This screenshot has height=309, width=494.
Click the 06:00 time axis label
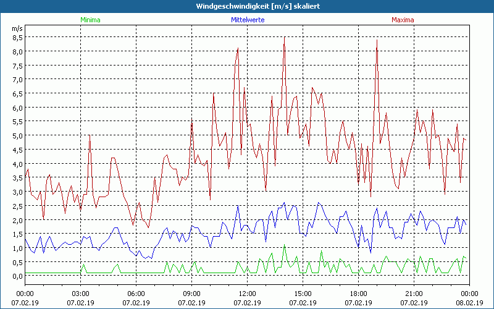pyautogui.click(x=136, y=294)
